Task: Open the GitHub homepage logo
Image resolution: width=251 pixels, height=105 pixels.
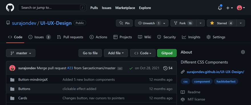Action: [10, 7]
